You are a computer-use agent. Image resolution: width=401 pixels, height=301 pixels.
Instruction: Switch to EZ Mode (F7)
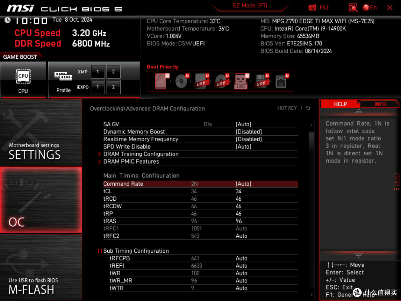pos(250,6)
